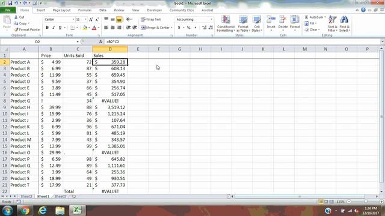Click in the formula bar showing =B2*C2
The image size is (385, 216).
pos(242,42)
